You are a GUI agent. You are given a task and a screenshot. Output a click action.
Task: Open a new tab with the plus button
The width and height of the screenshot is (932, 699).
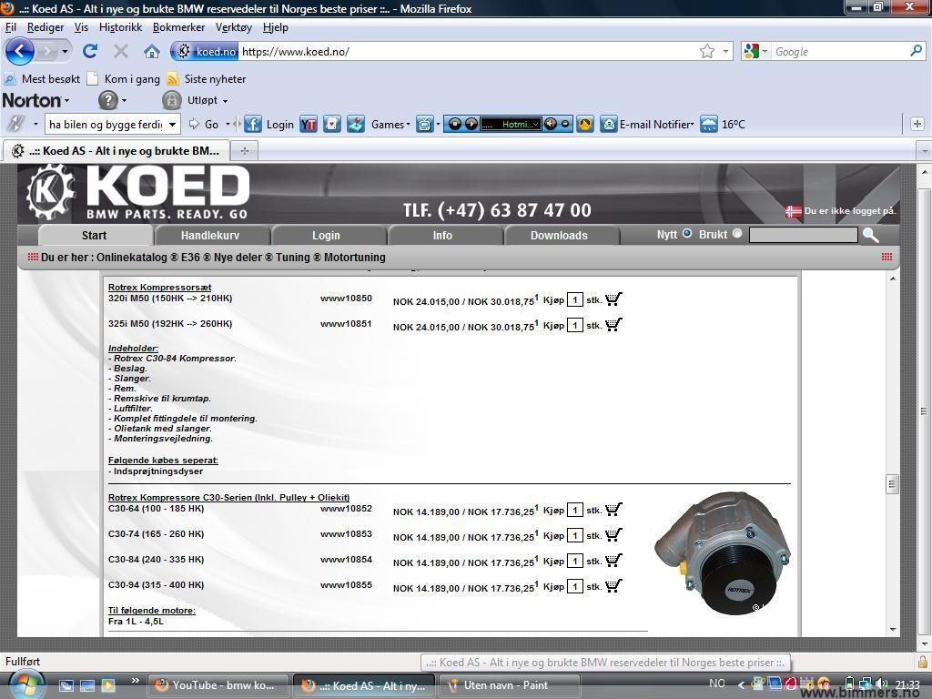tap(244, 151)
